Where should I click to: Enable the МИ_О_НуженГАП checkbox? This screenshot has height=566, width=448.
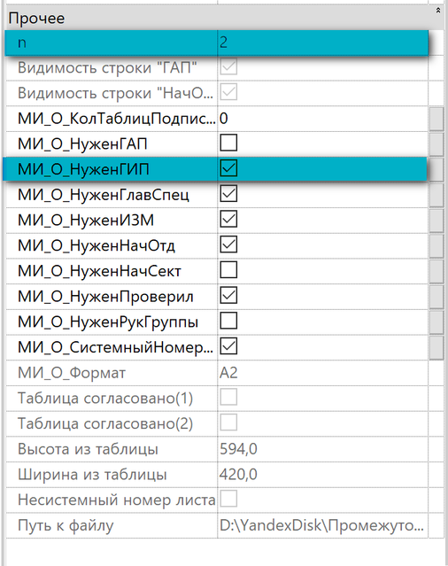point(228,143)
